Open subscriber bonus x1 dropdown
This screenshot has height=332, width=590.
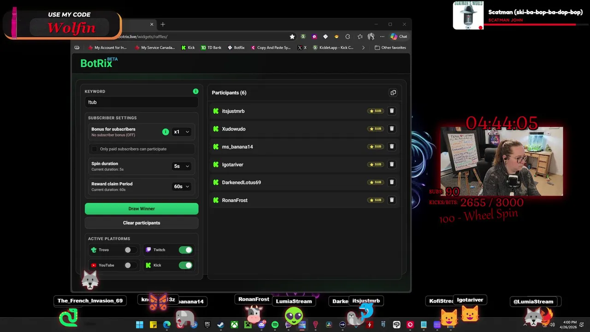tap(181, 132)
